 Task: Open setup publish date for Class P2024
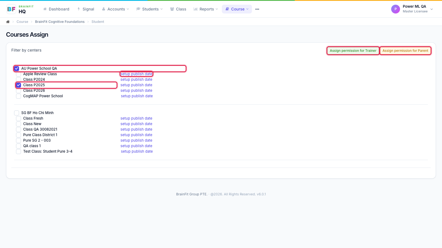(x=136, y=79)
